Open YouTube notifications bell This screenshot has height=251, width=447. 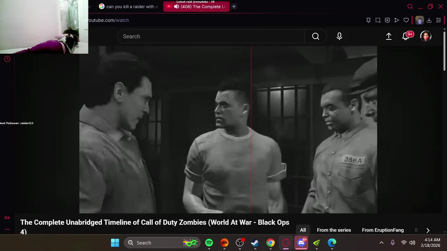[406, 36]
